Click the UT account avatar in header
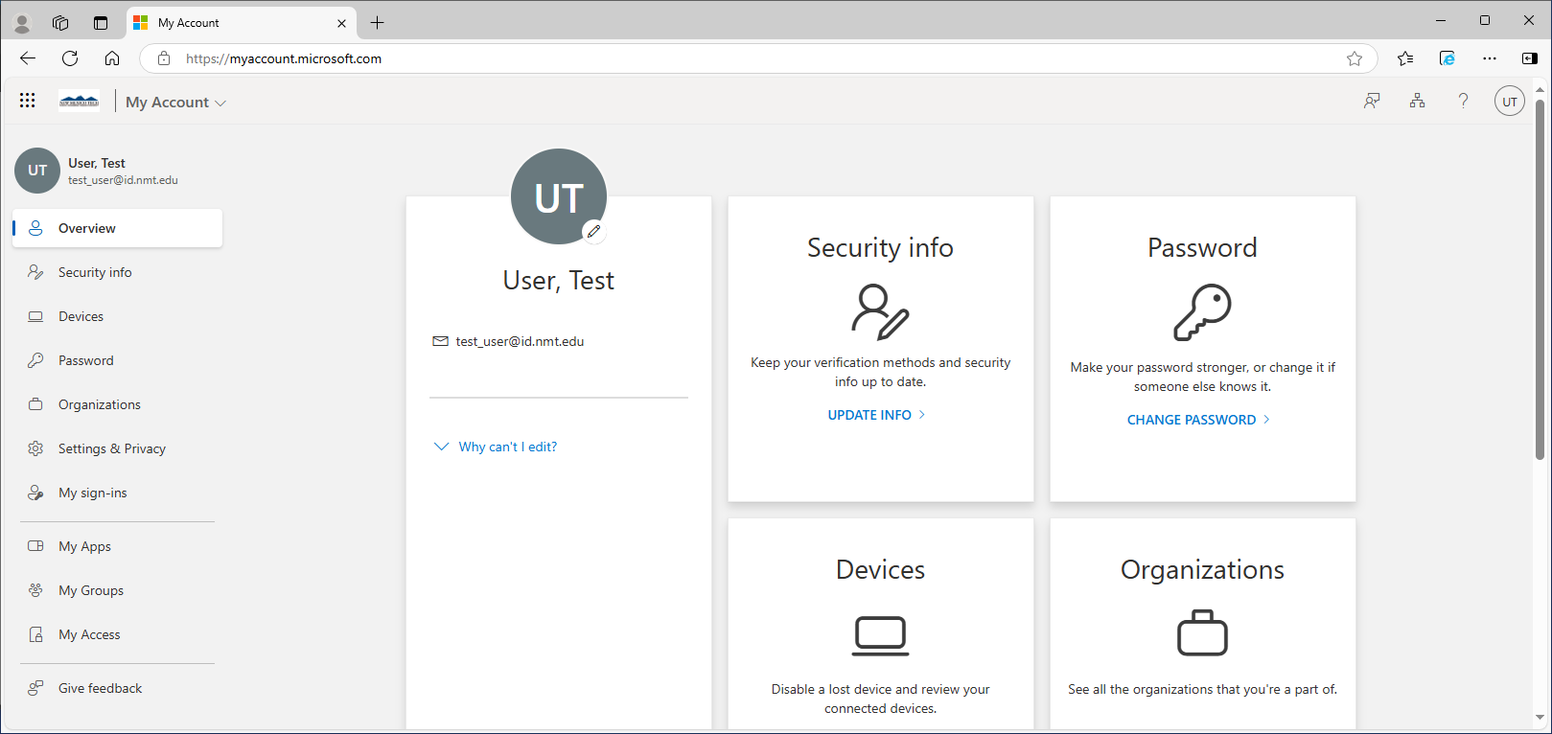Screen dimensions: 1552x734 pos(1509,101)
